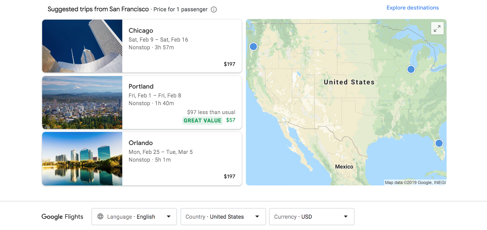This screenshot has width=487, height=230.
Task: Click the price info icon
Action: 214,10
